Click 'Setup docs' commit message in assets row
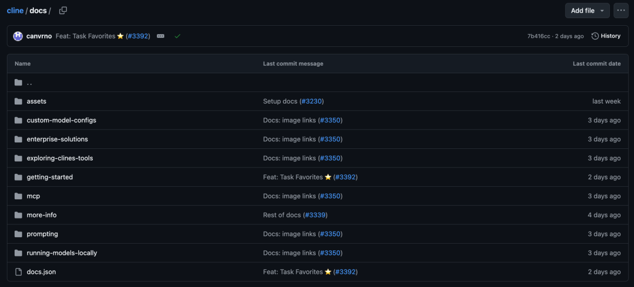634x287 pixels. [x=280, y=101]
